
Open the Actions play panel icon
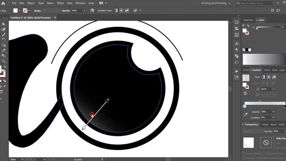click(x=237, y=72)
